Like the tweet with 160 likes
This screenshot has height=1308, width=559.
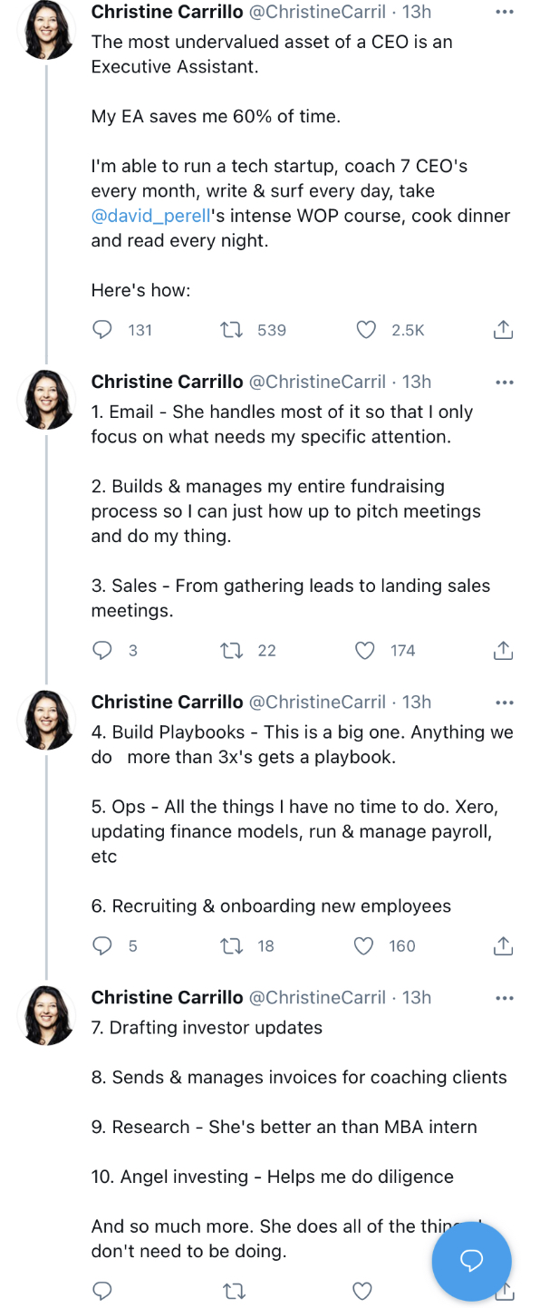pyautogui.click(x=363, y=945)
